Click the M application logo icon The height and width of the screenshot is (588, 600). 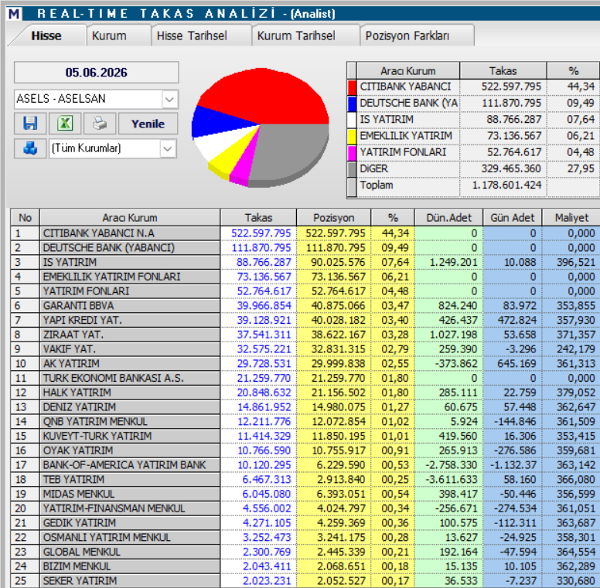[14, 14]
